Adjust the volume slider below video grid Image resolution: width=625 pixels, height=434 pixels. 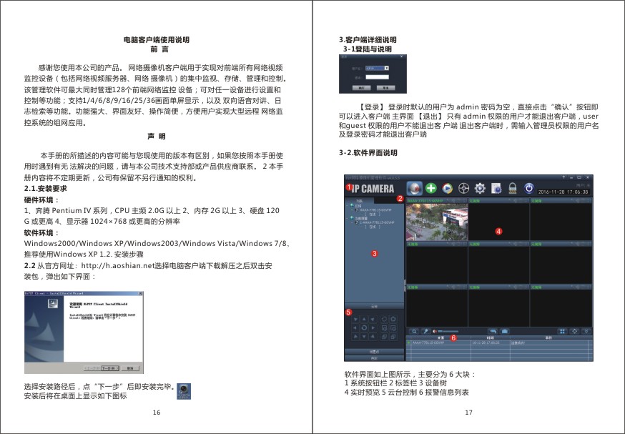point(446,331)
